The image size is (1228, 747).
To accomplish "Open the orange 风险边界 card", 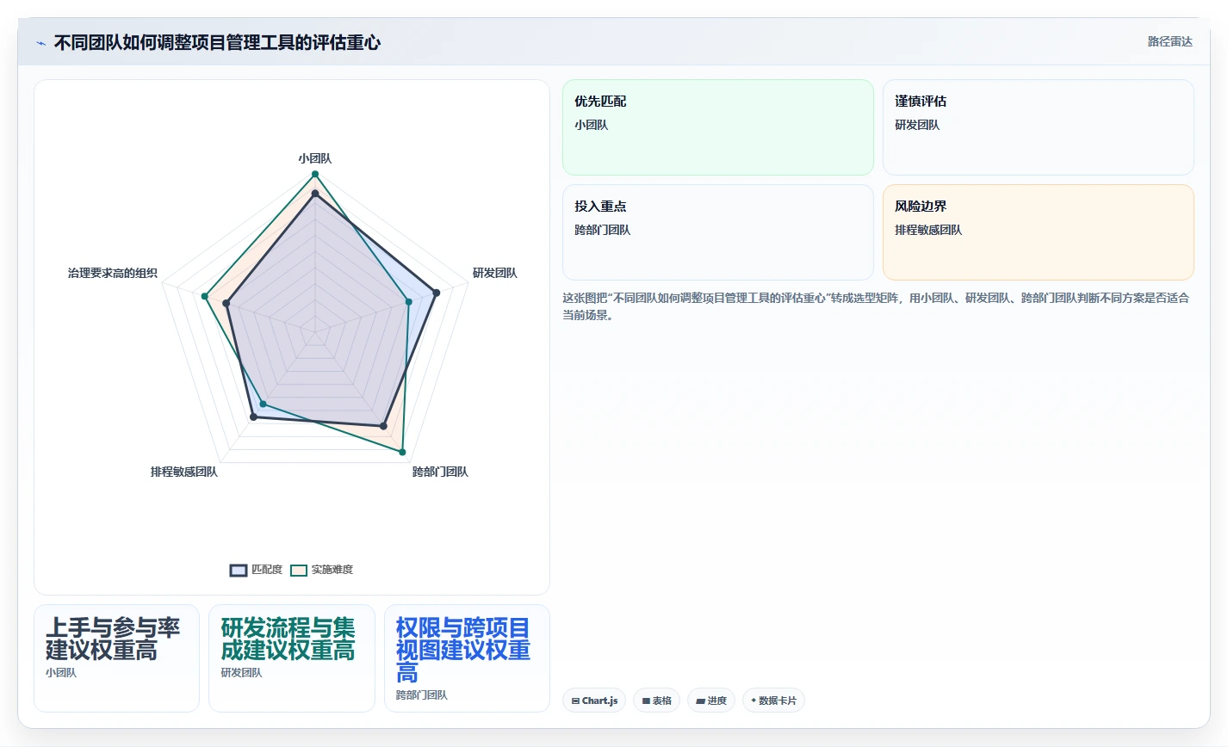I will pos(1039,232).
